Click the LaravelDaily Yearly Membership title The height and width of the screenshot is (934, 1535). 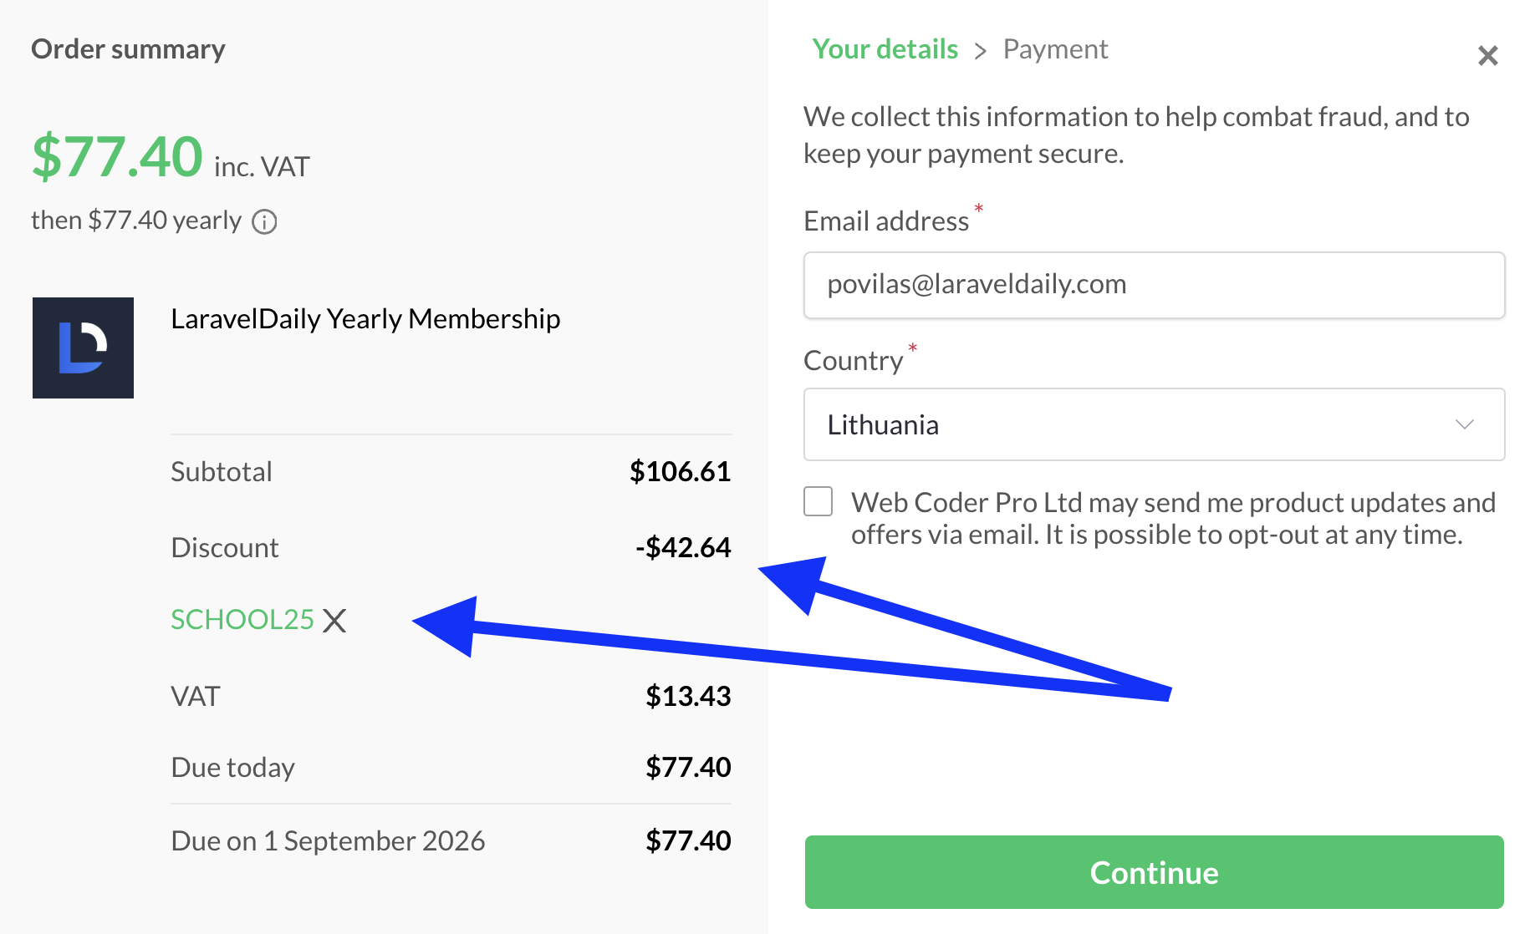(365, 319)
